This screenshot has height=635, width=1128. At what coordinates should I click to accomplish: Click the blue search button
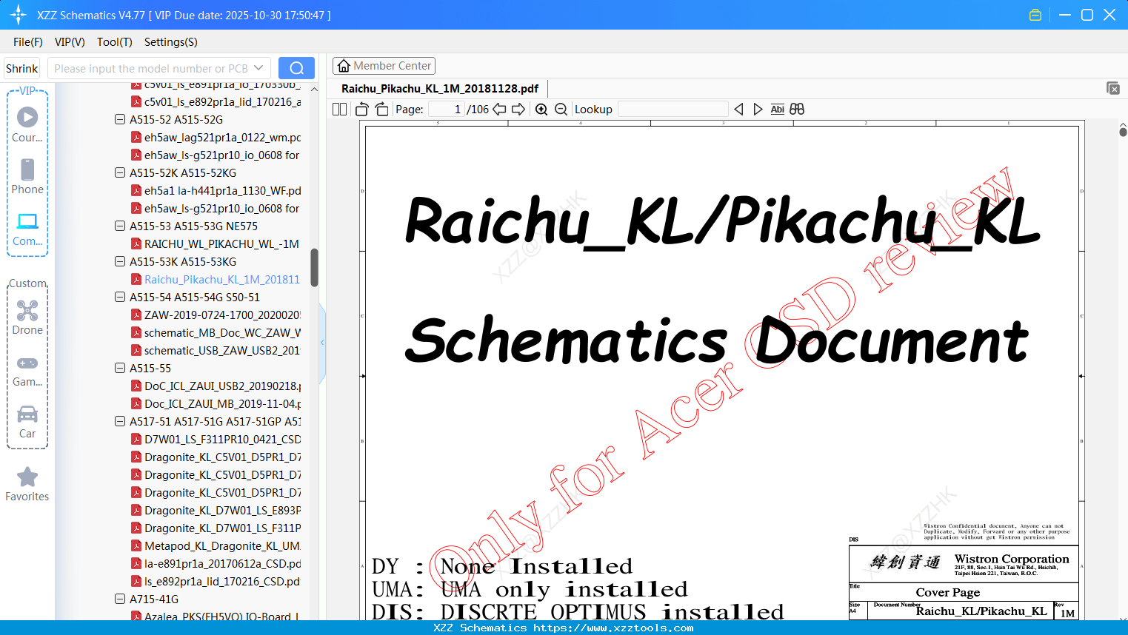(x=296, y=68)
